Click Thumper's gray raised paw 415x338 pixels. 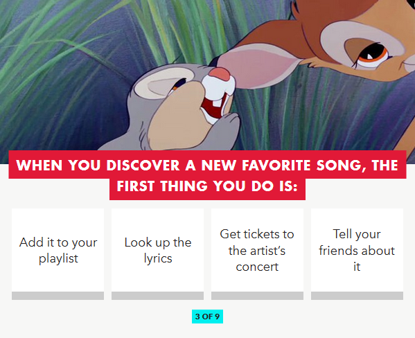225,130
